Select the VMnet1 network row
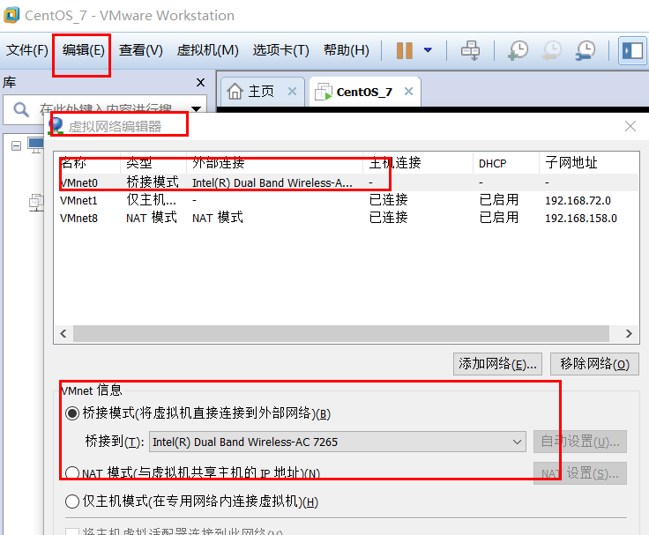Image resolution: width=649 pixels, height=535 pixels. [x=346, y=200]
